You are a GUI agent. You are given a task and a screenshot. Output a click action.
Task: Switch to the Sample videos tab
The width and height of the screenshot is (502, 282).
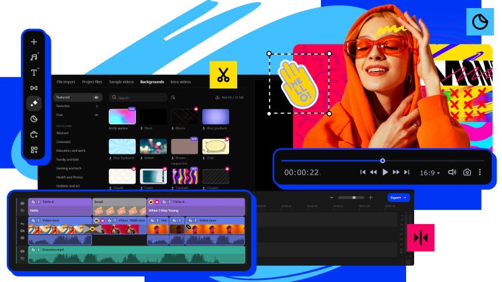click(122, 82)
